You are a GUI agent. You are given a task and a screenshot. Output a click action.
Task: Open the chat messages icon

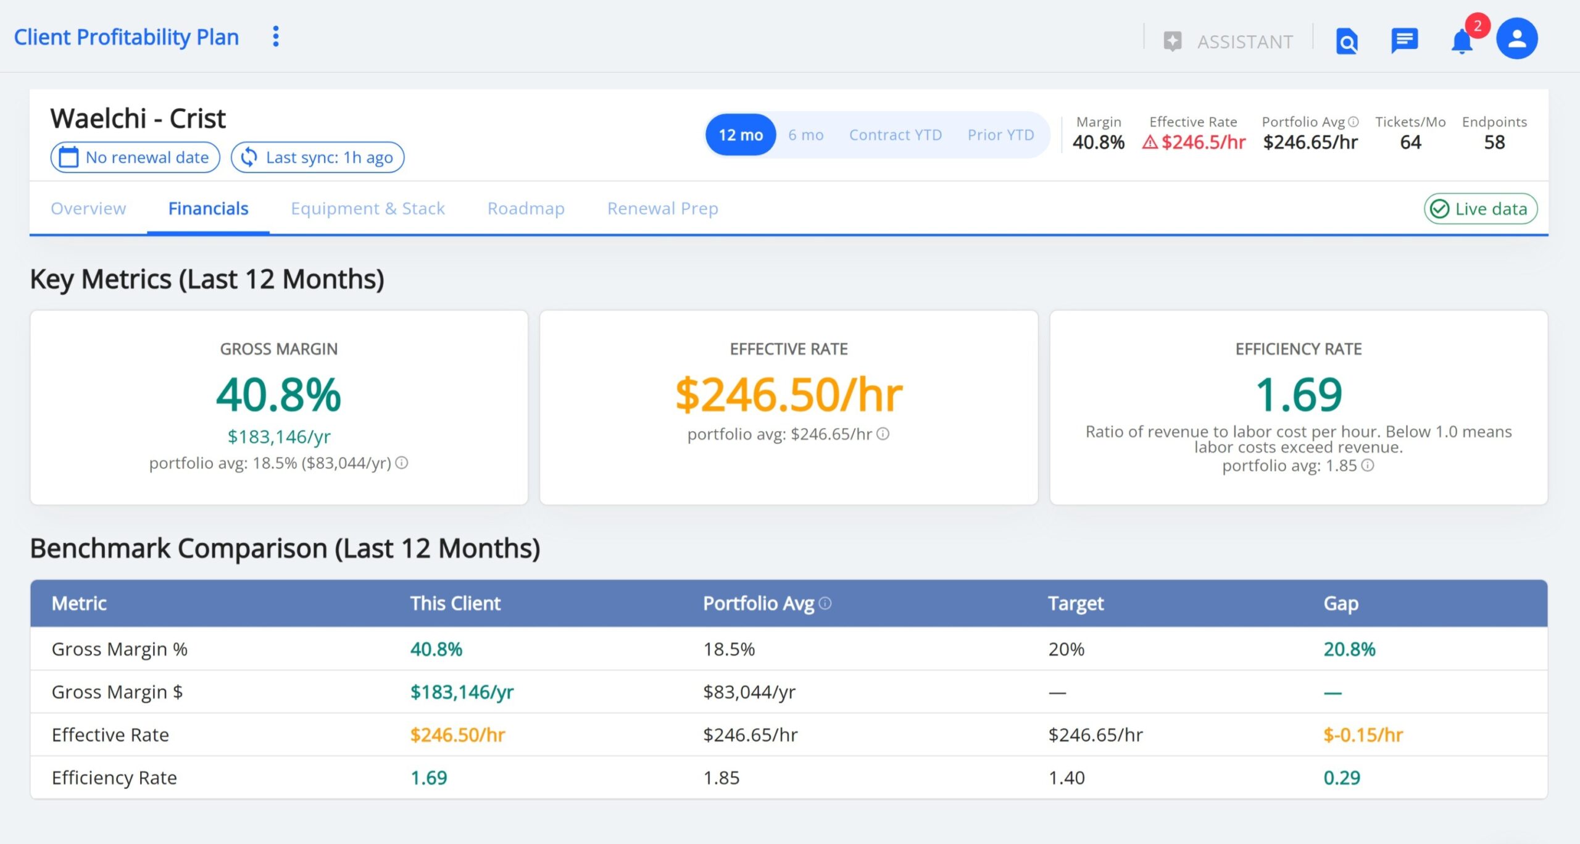click(1404, 41)
